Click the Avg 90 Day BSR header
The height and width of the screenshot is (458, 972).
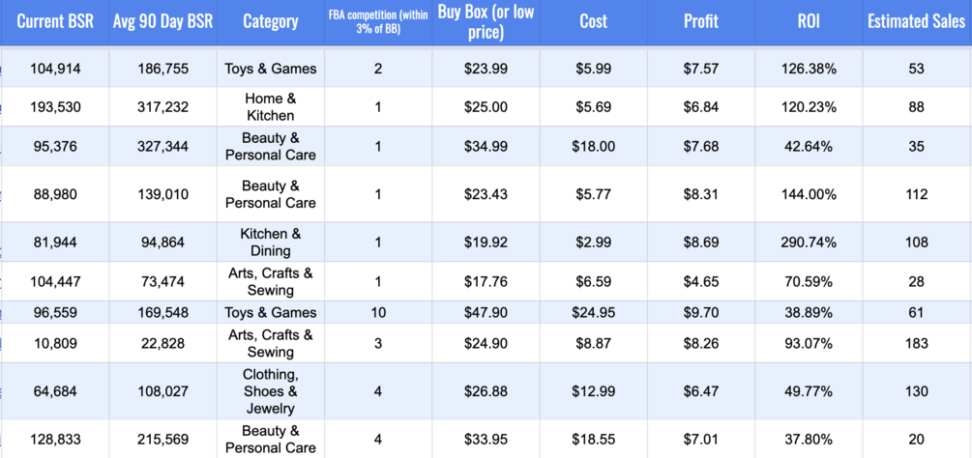coord(163,21)
